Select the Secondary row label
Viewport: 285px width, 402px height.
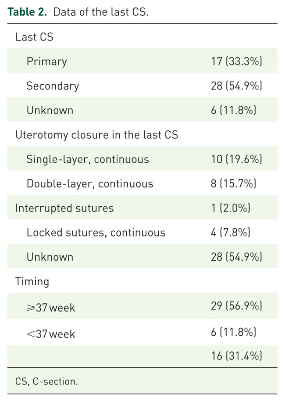point(53,86)
